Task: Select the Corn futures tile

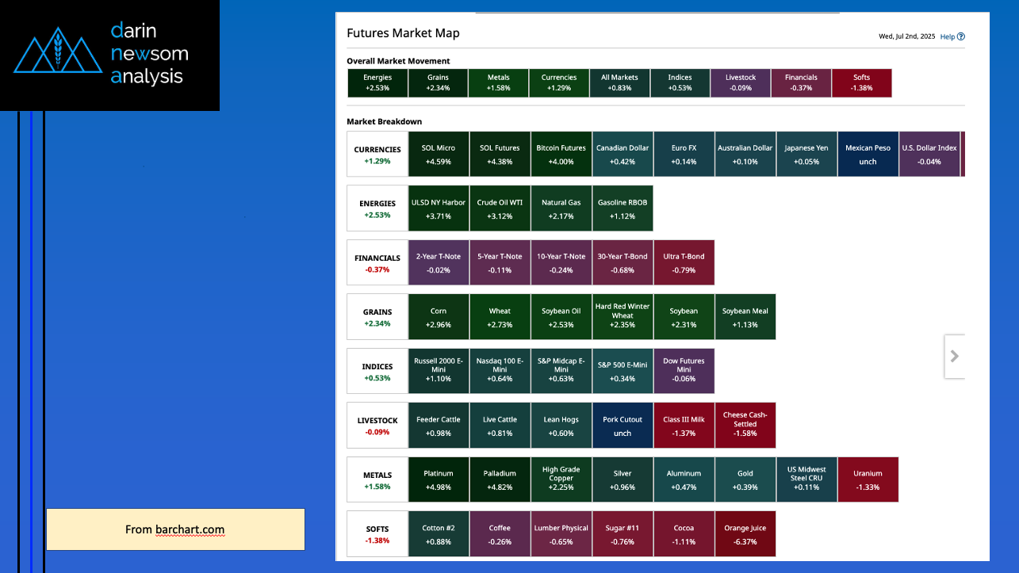Action: tap(439, 317)
